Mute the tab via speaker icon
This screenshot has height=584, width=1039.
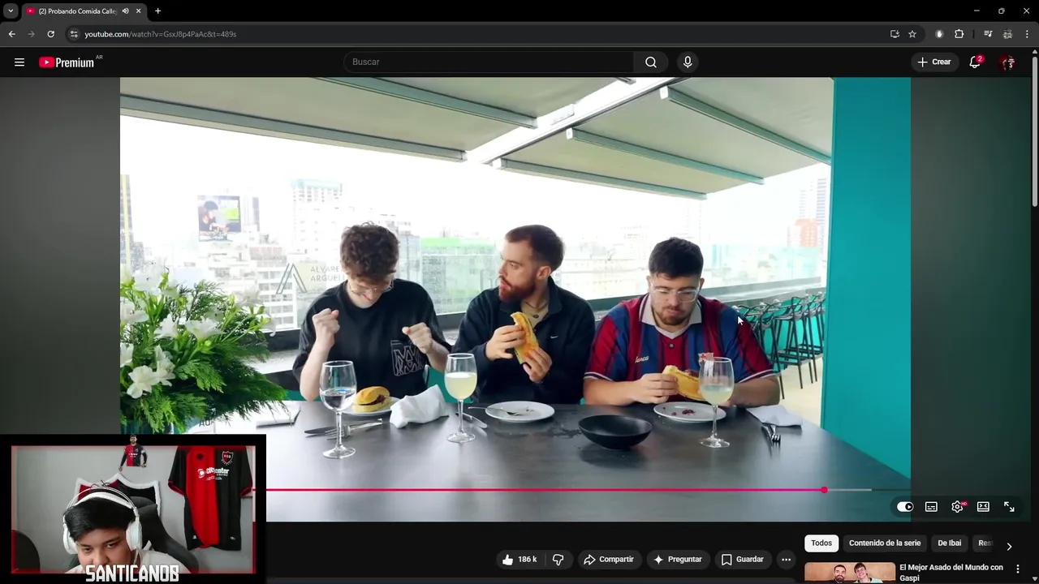click(x=125, y=11)
